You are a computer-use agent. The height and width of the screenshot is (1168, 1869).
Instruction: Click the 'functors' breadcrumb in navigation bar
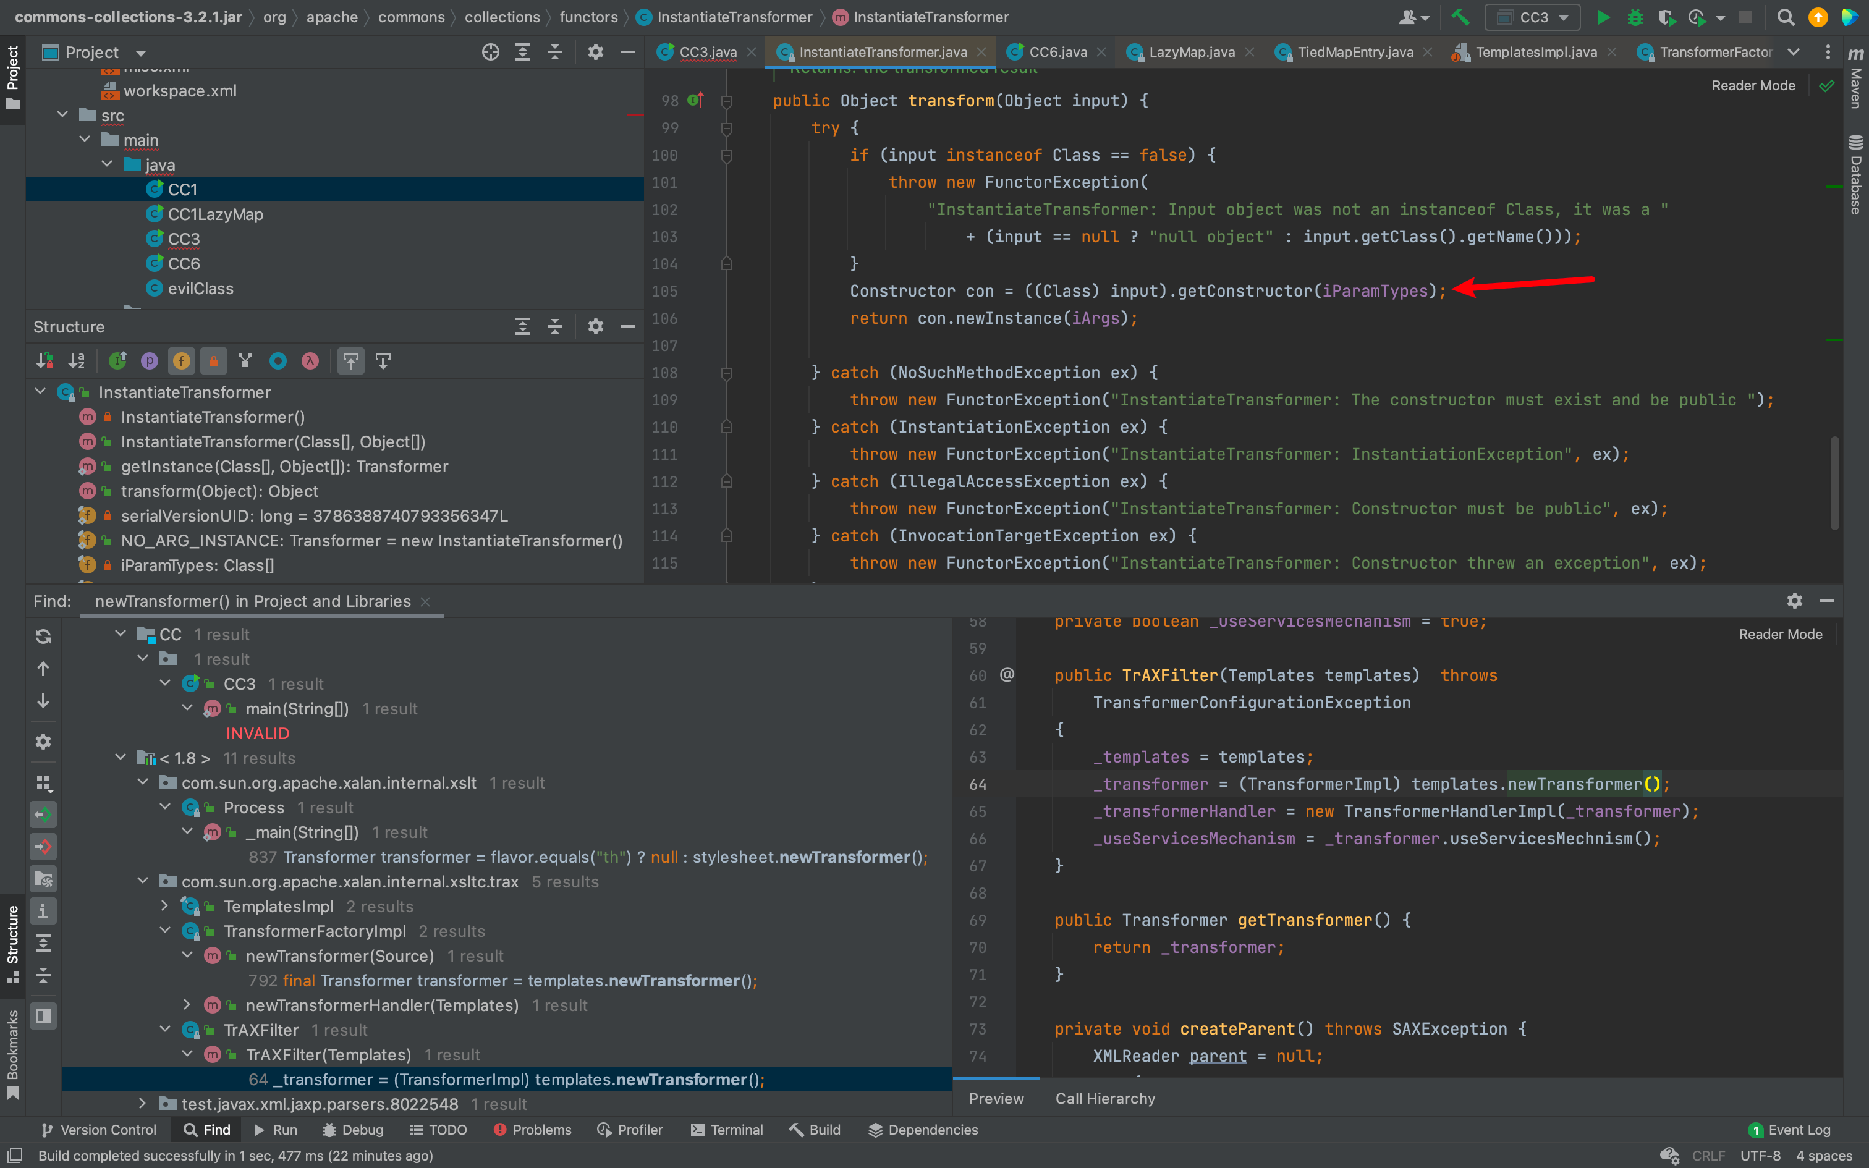point(588,17)
